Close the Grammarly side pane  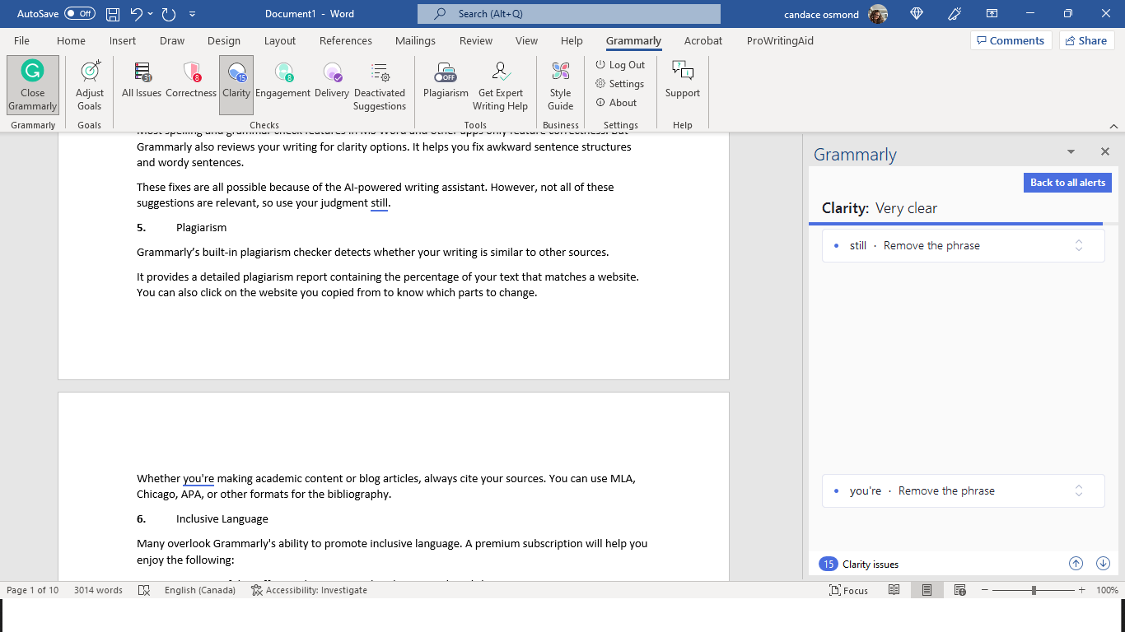click(x=1105, y=152)
